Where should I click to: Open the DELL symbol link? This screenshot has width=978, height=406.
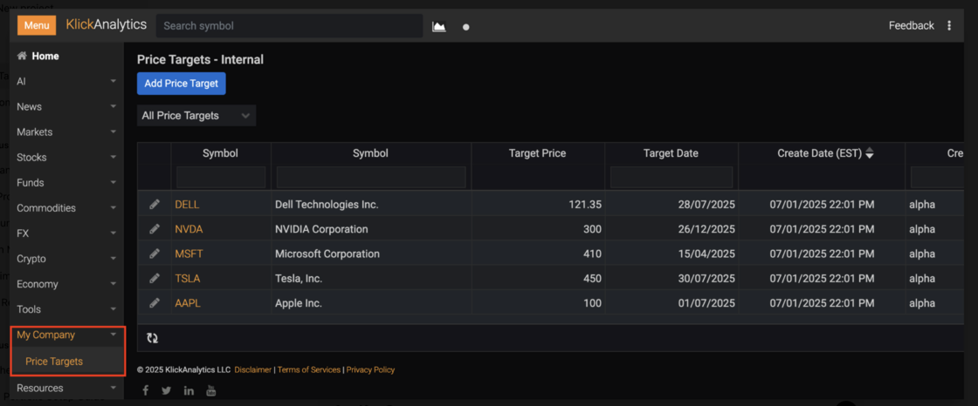187,204
